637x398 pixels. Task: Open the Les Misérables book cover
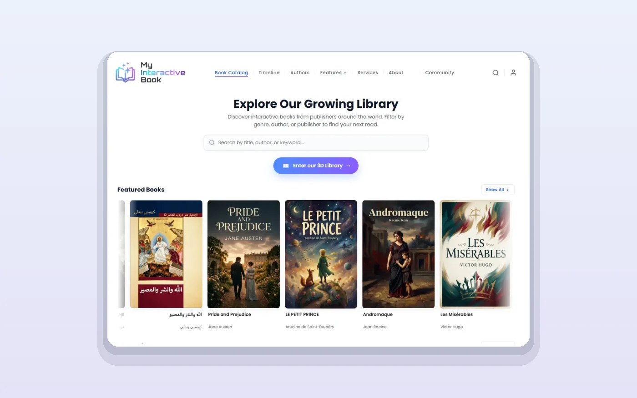476,254
